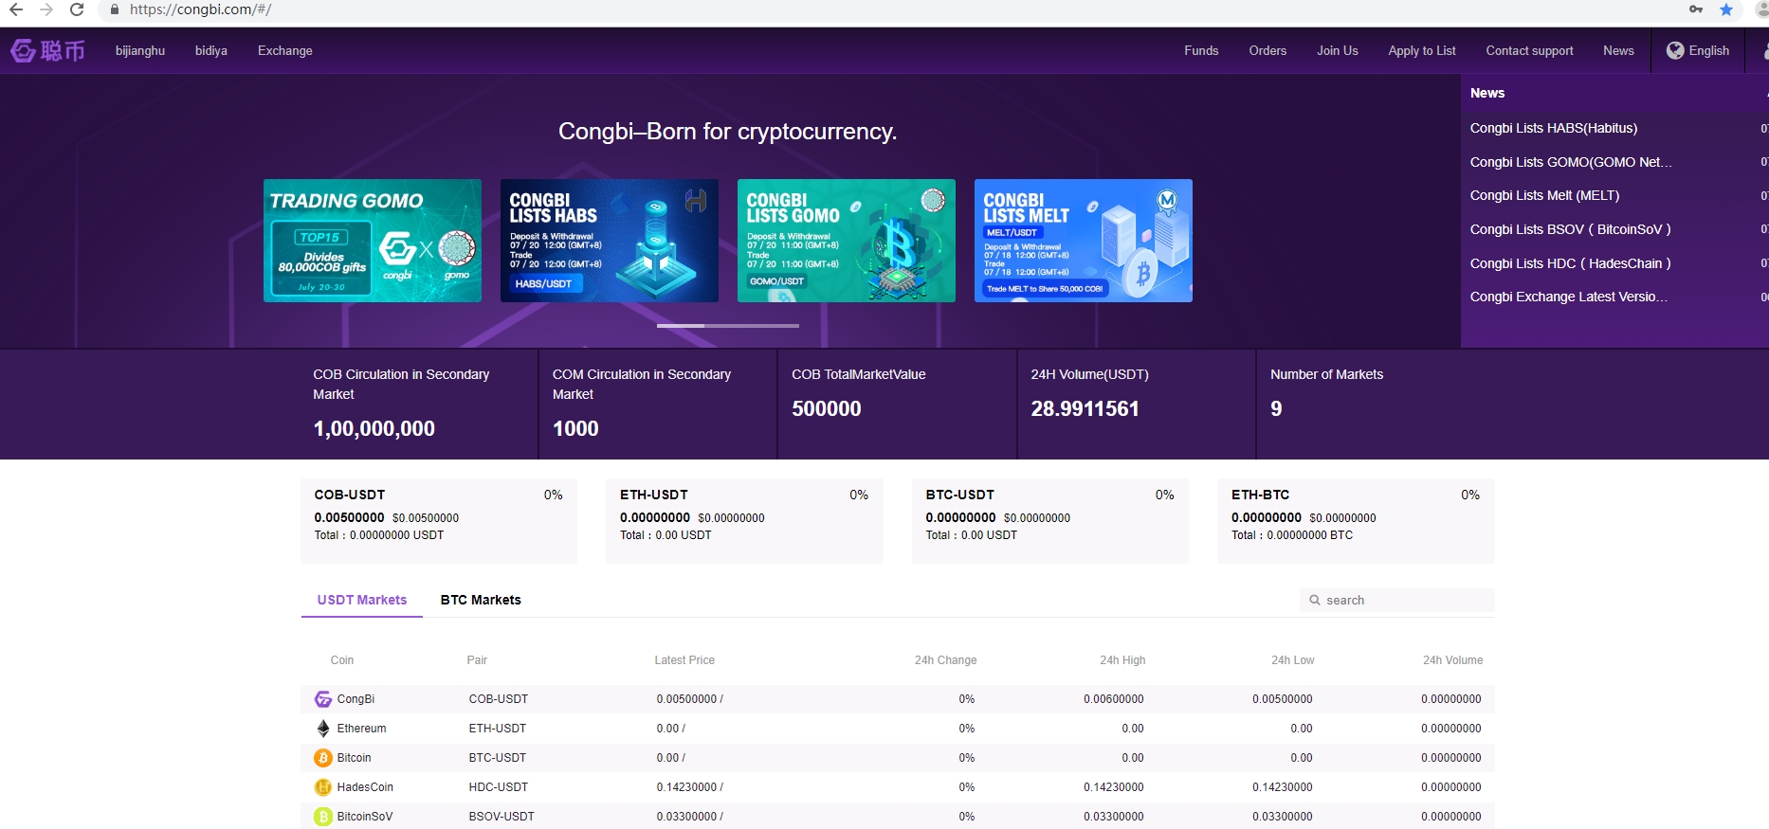Open the ETH-USDT market card
This screenshot has width=1769, height=829.
pos(744,521)
